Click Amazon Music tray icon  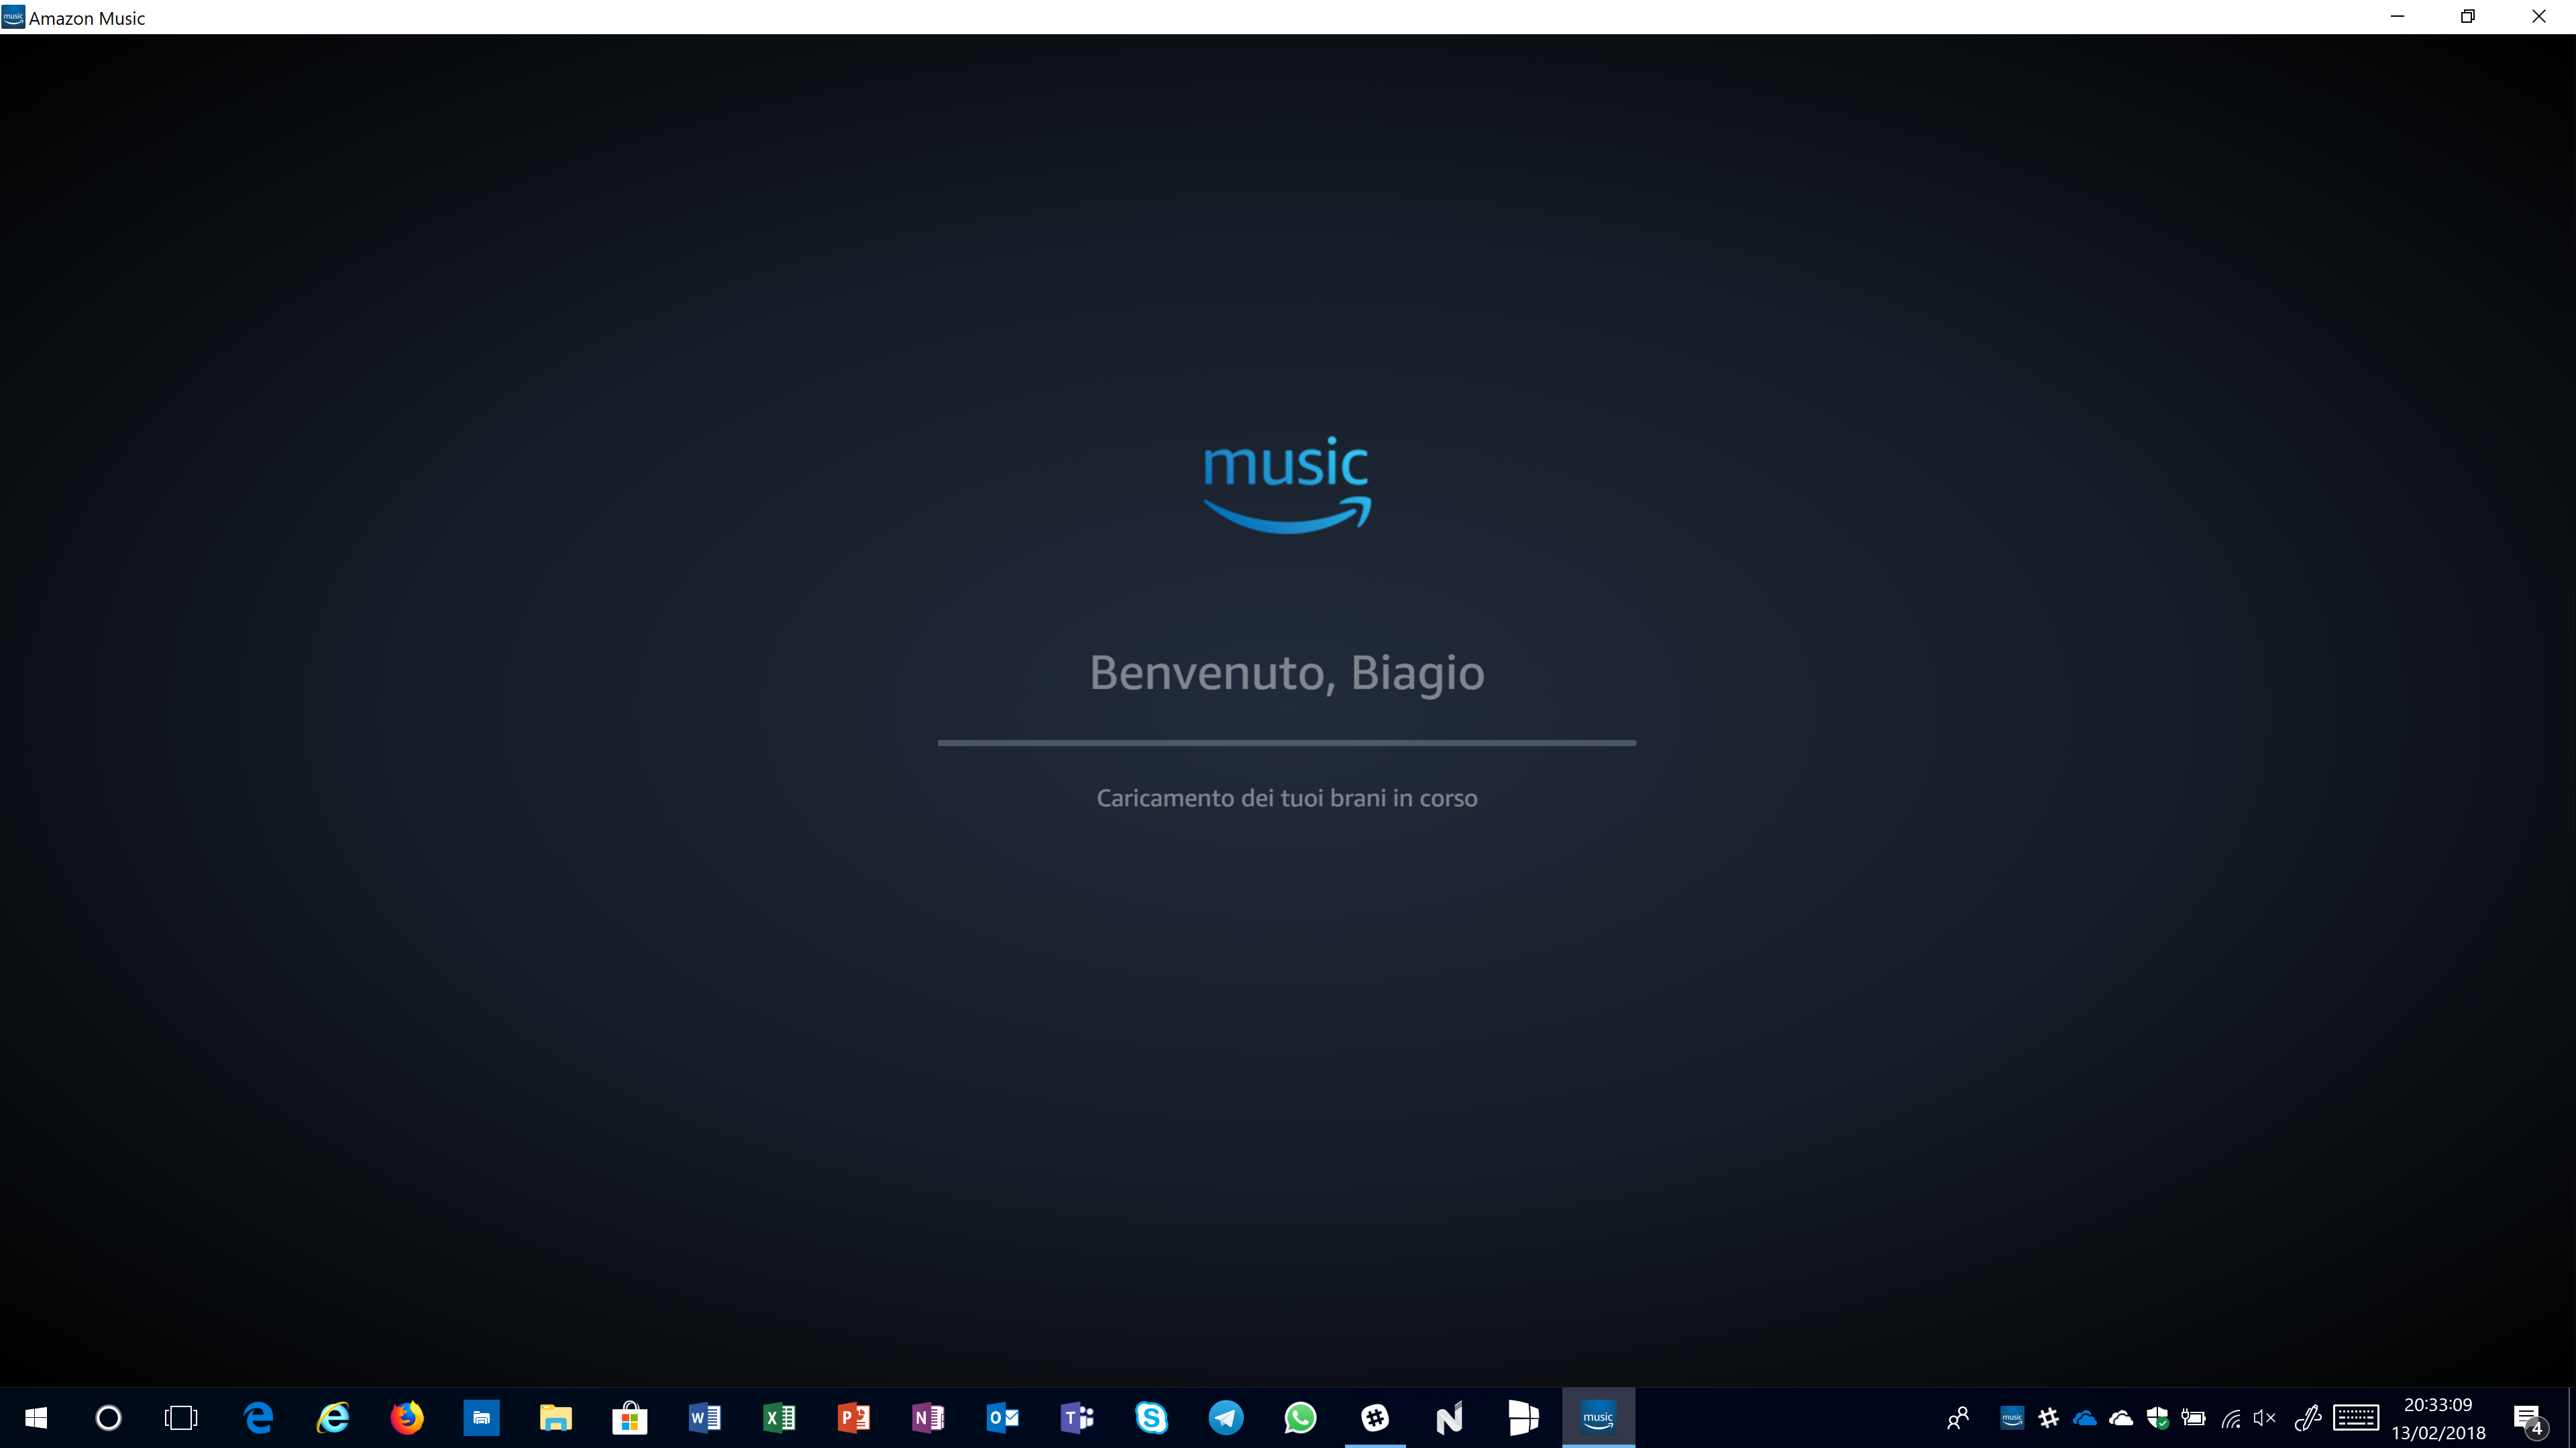[x=2012, y=1417]
